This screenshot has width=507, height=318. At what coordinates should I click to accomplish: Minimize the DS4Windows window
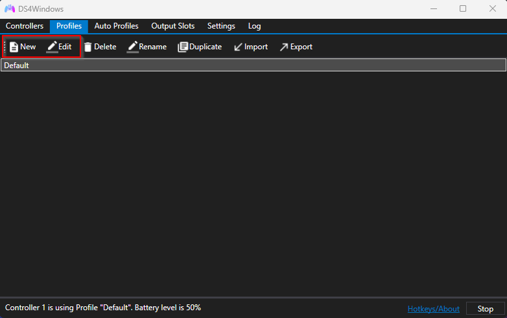(x=434, y=8)
